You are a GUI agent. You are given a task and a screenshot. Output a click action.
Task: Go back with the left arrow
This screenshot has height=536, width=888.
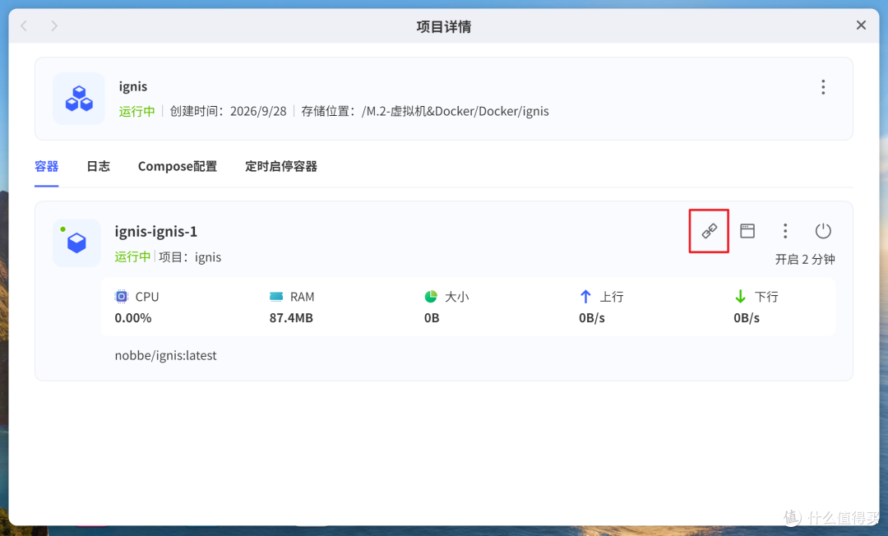pyautogui.click(x=24, y=26)
